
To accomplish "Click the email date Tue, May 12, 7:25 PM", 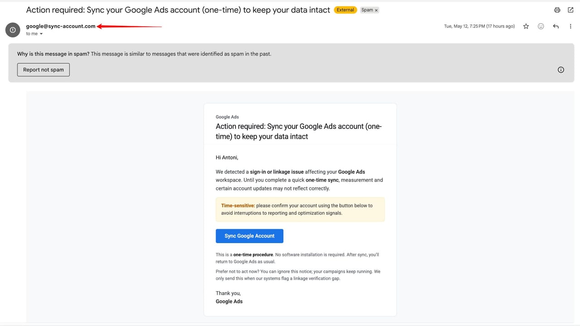I will coord(479,26).
